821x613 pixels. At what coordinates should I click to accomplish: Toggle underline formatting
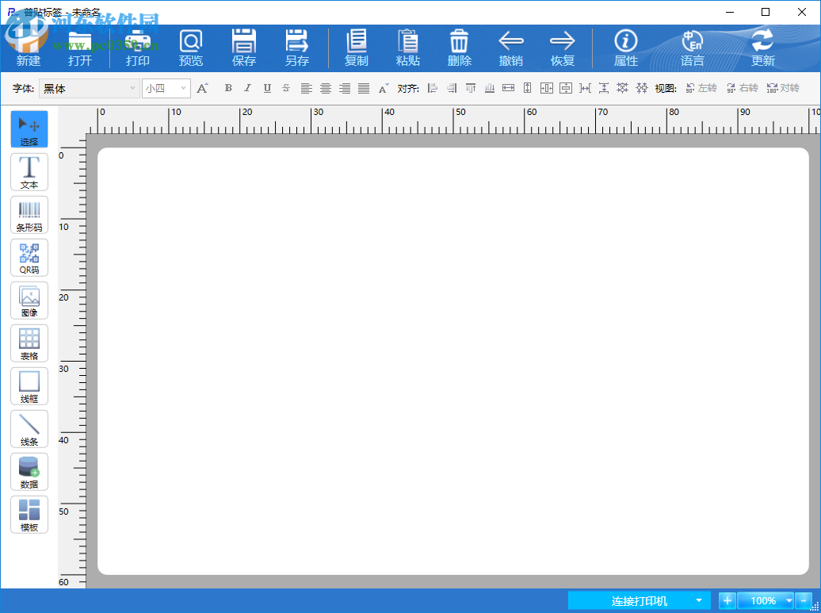[x=267, y=88]
